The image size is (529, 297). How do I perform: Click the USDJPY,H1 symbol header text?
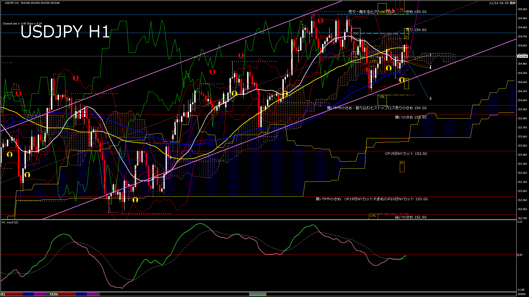tap(12, 3)
